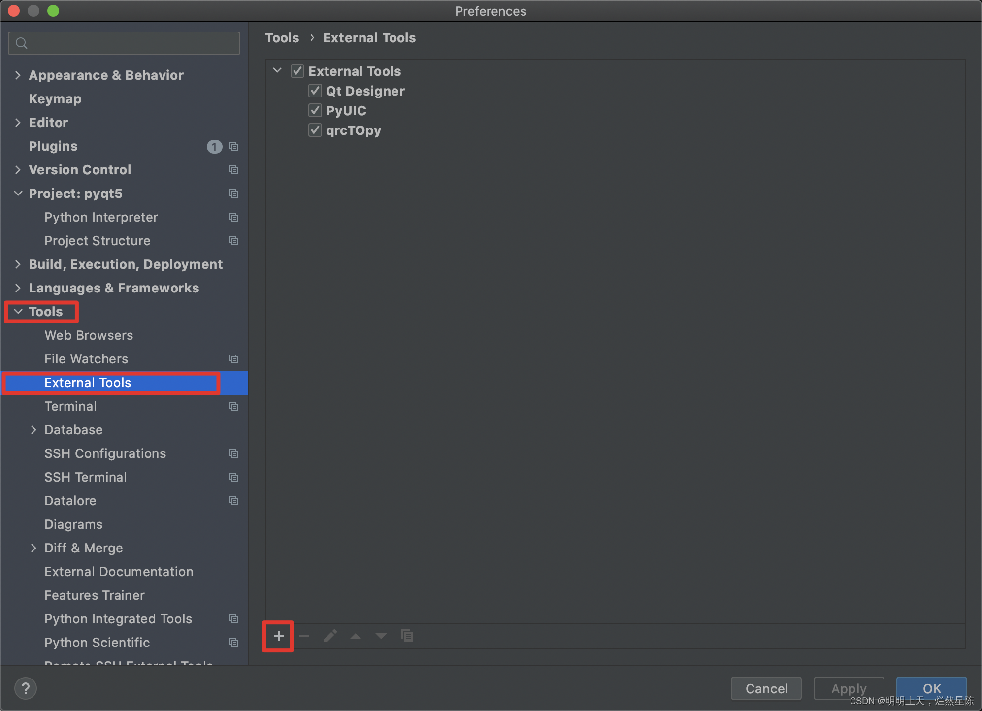Click the minus Remove tool icon
Viewport: 982px width, 711px height.
coord(304,636)
